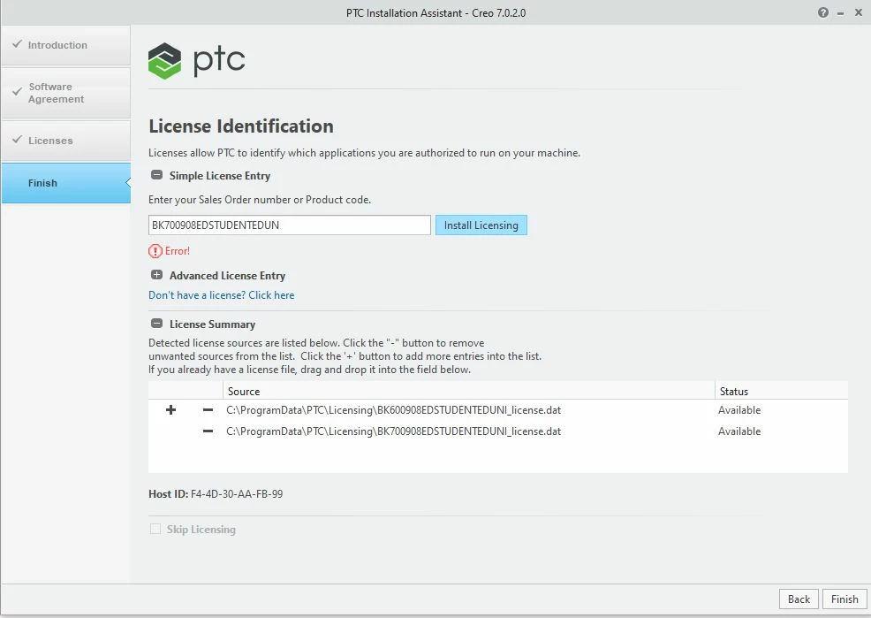Minimize the PTC Installation Assistant window
Viewport: 871px width, 618px height.
840,13
